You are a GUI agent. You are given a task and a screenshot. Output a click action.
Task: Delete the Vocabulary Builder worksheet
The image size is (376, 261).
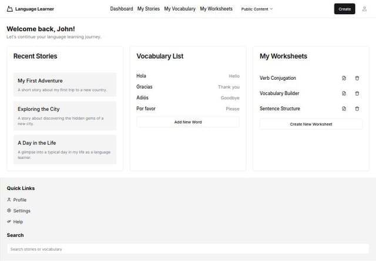(x=357, y=93)
